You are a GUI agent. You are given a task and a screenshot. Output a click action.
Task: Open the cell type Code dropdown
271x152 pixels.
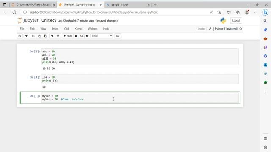tap(102, 36)
